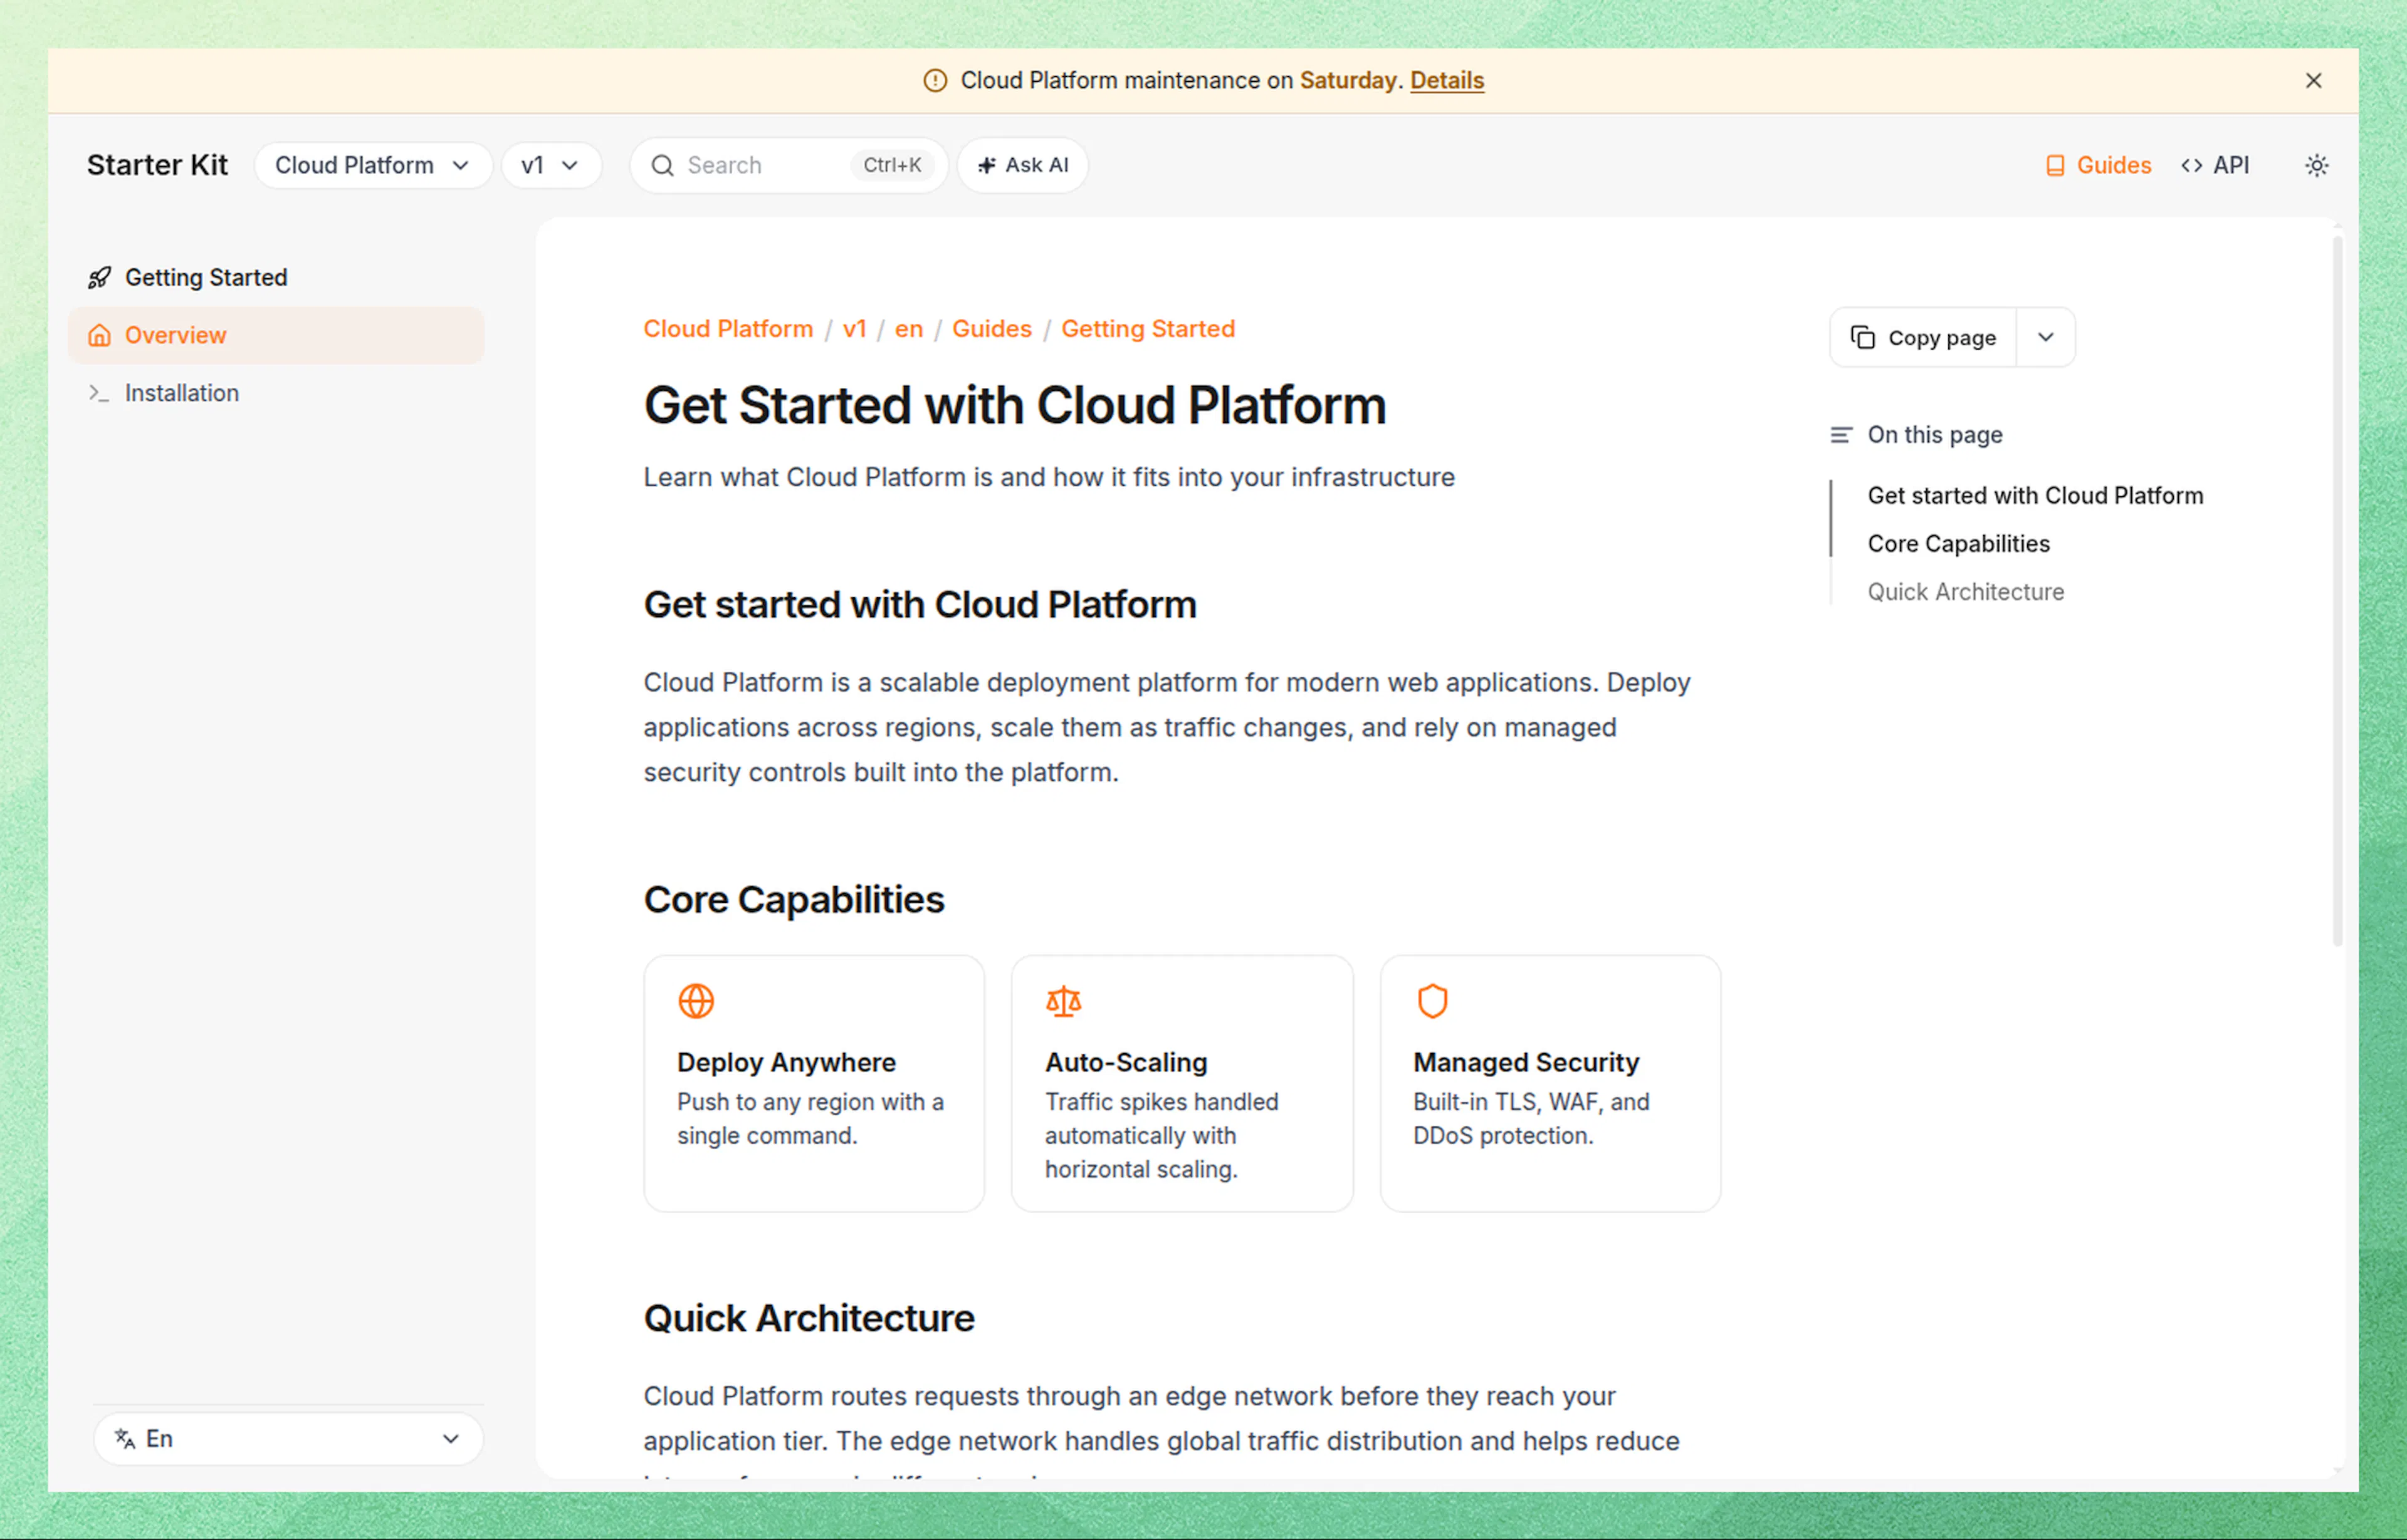The height and width of the screenshot is (1540, 2407).
Task: Click the Starter Kit logo text
Action: coord(157,165)
